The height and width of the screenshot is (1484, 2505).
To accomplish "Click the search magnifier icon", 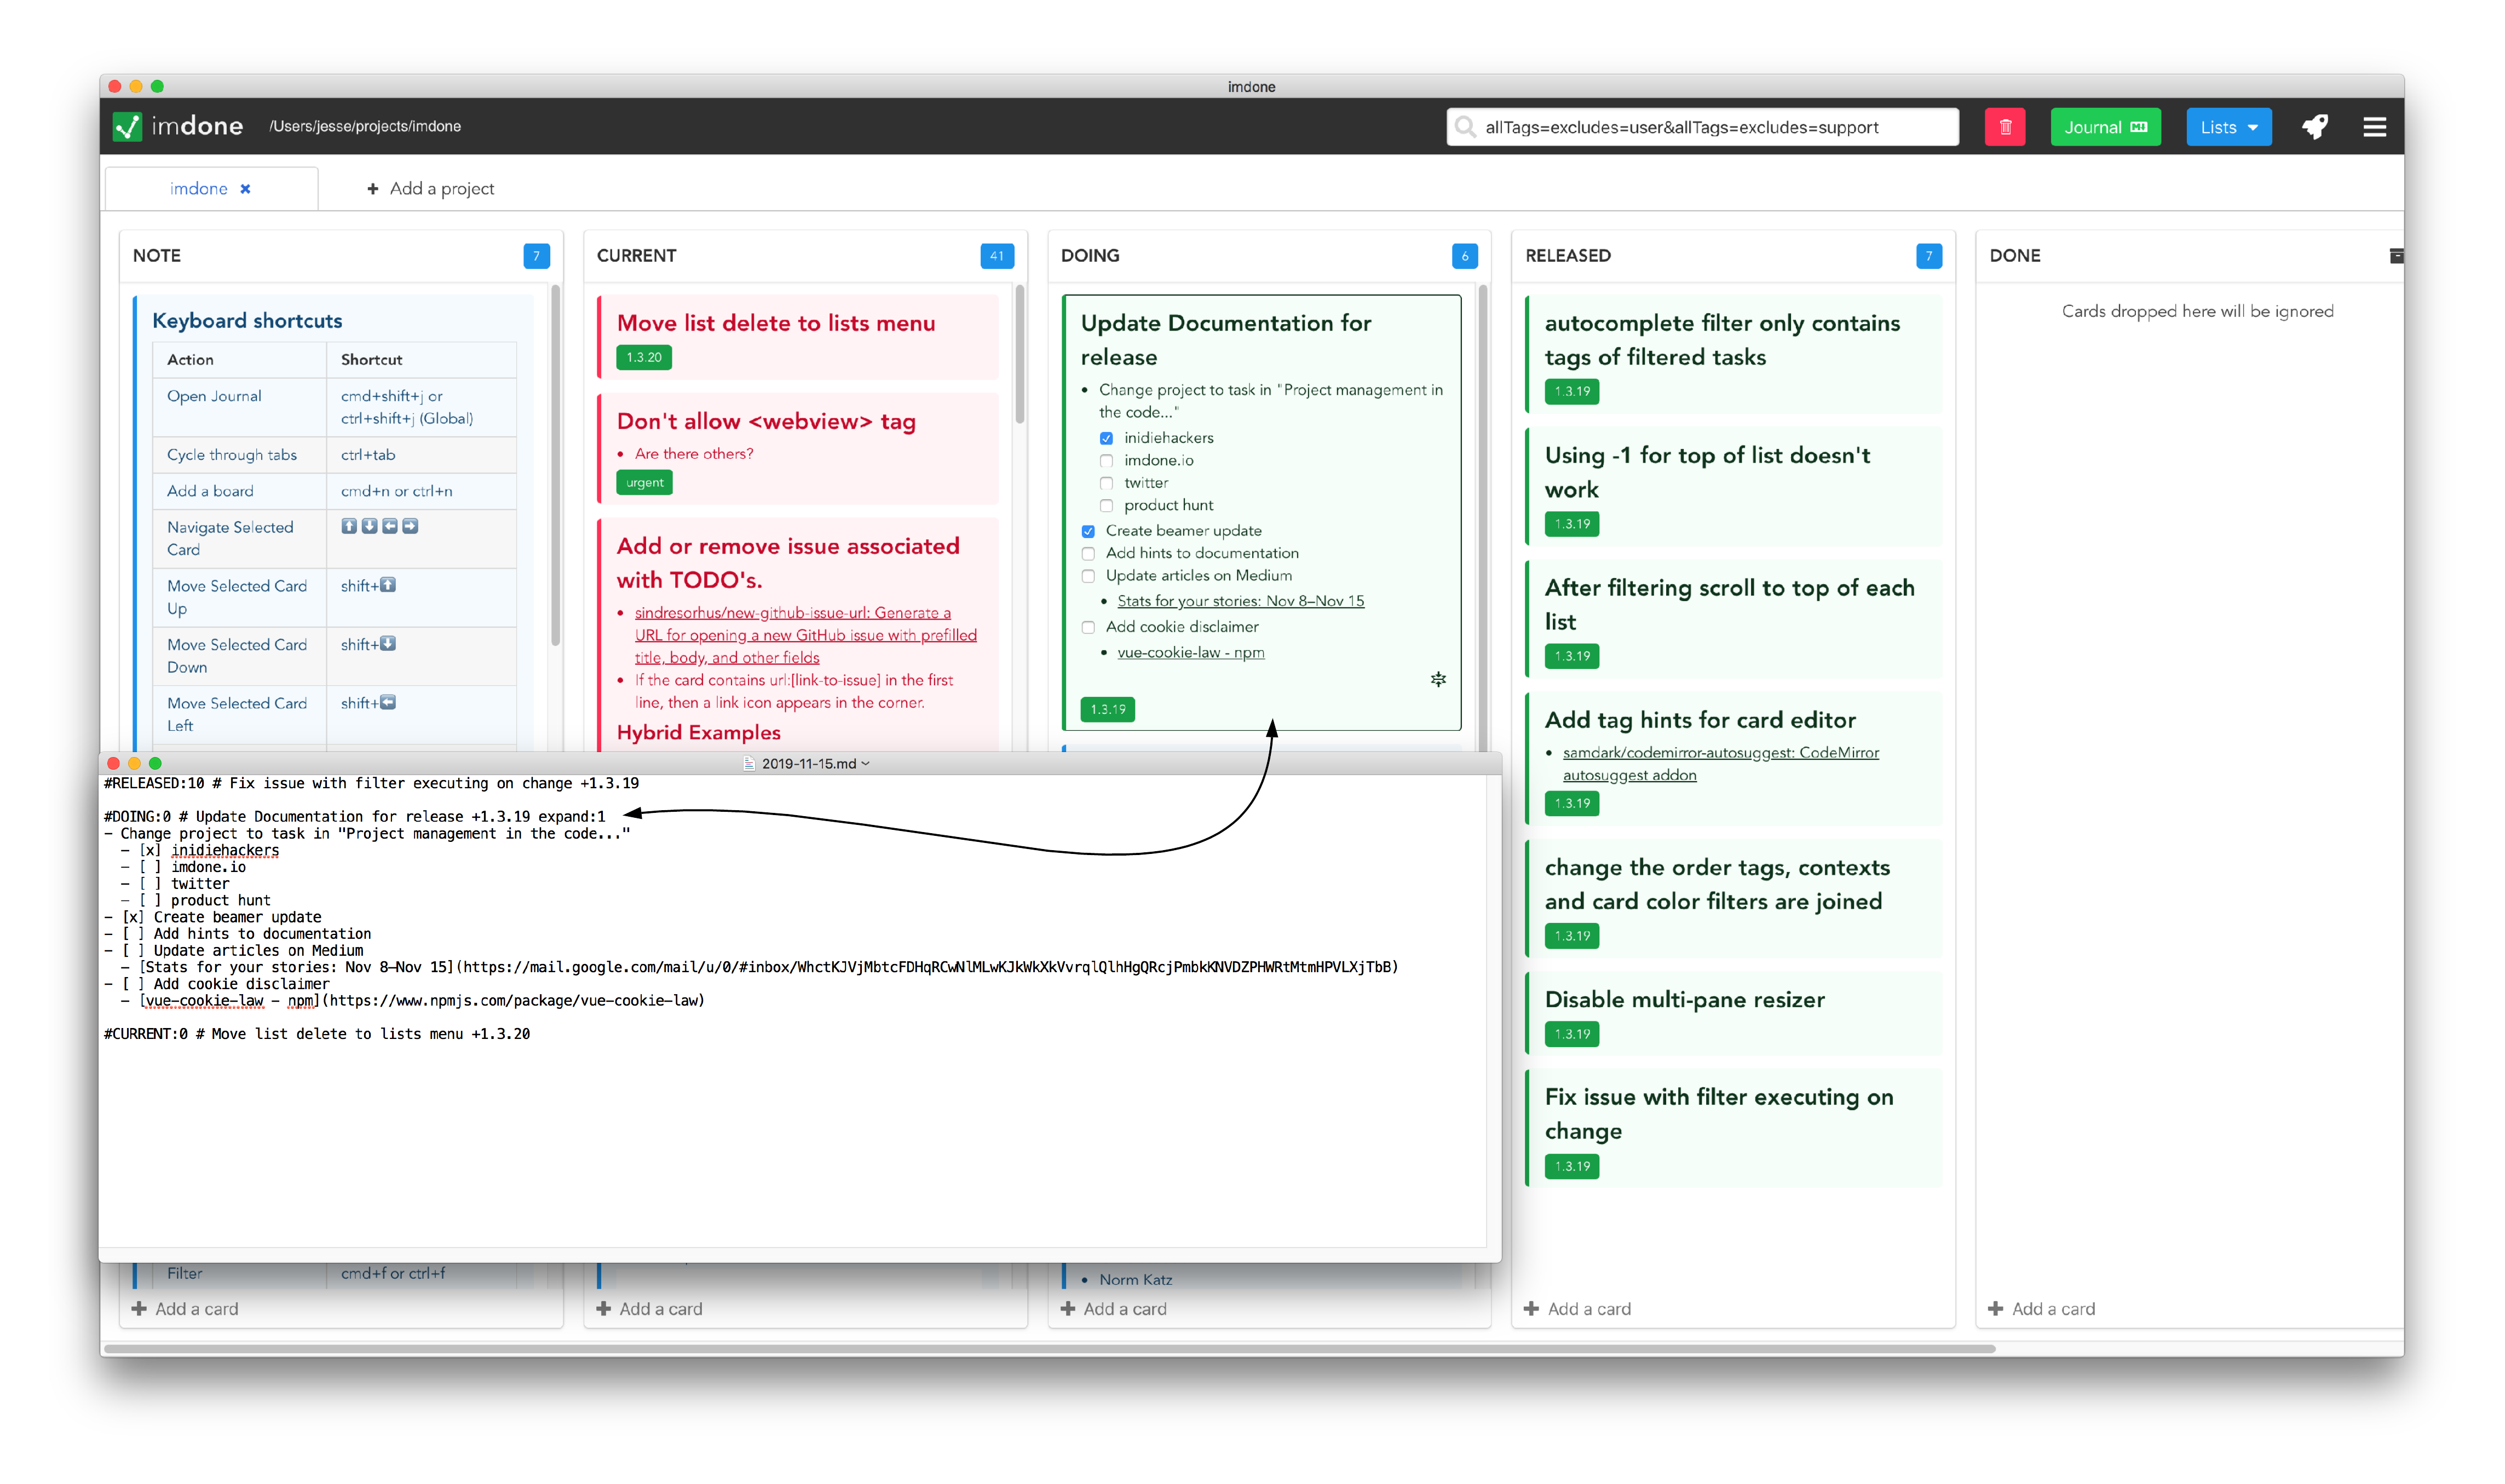I will tap(1465, 127).
